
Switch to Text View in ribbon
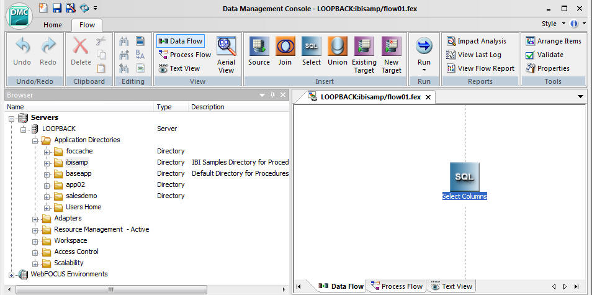(179, 68)
